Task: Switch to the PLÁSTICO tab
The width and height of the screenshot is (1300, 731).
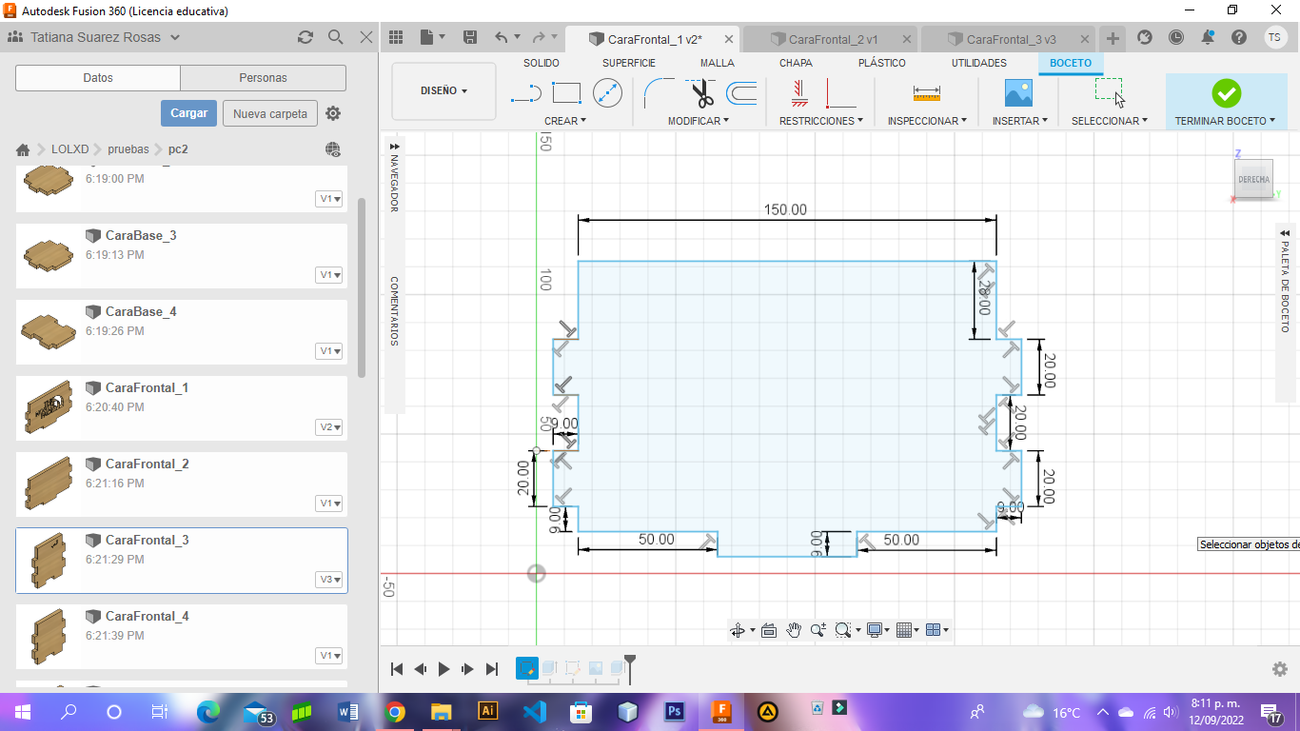Action: point(882,63)
